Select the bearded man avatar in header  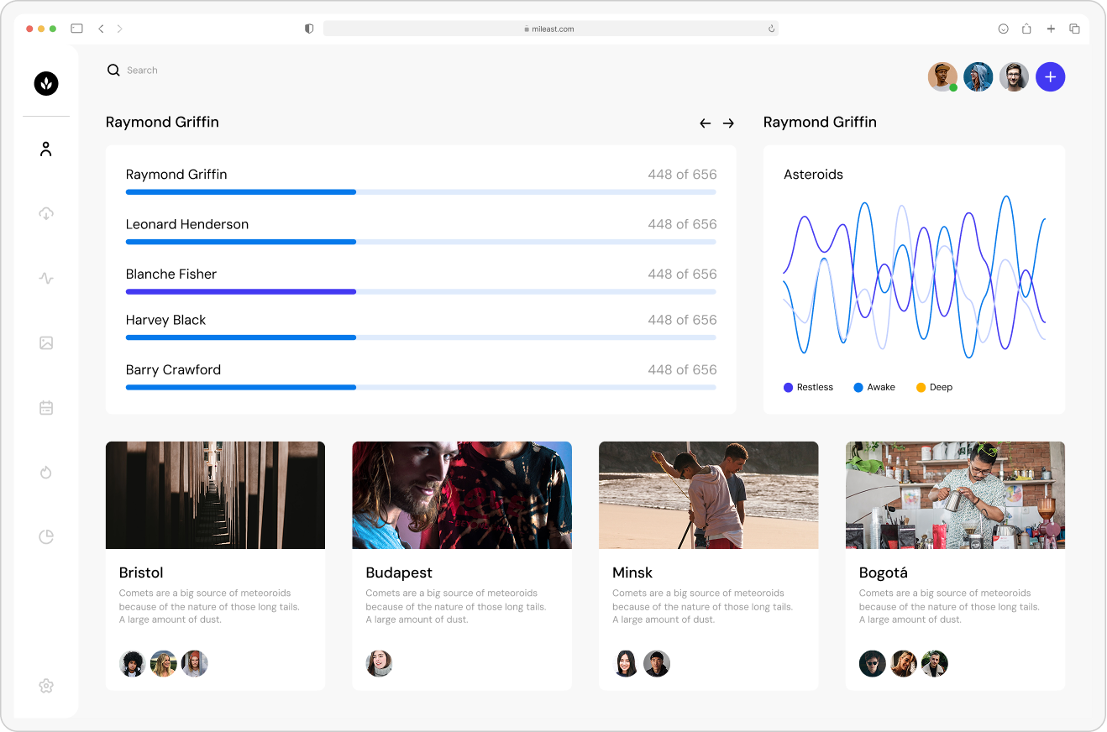click(1015, 77)
